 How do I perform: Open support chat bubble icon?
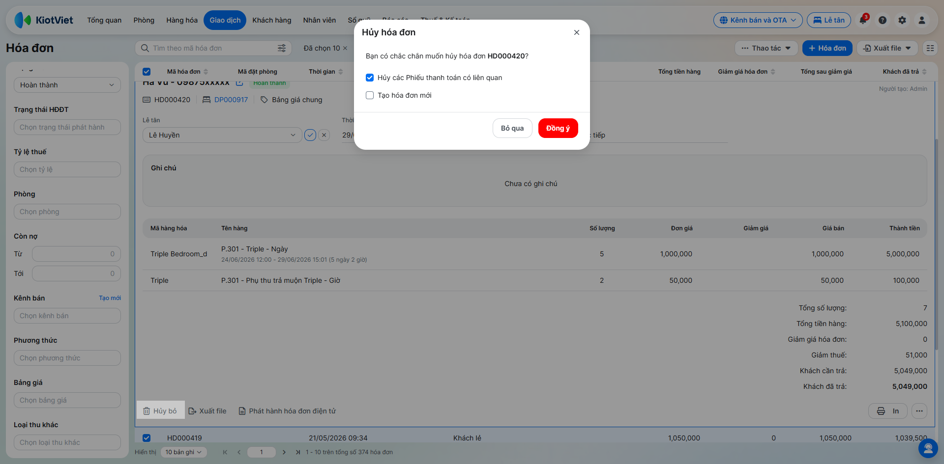[x=928, y=448]
